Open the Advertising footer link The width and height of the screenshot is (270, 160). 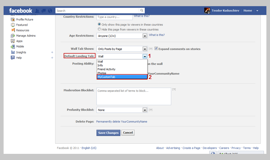point(173,148)
